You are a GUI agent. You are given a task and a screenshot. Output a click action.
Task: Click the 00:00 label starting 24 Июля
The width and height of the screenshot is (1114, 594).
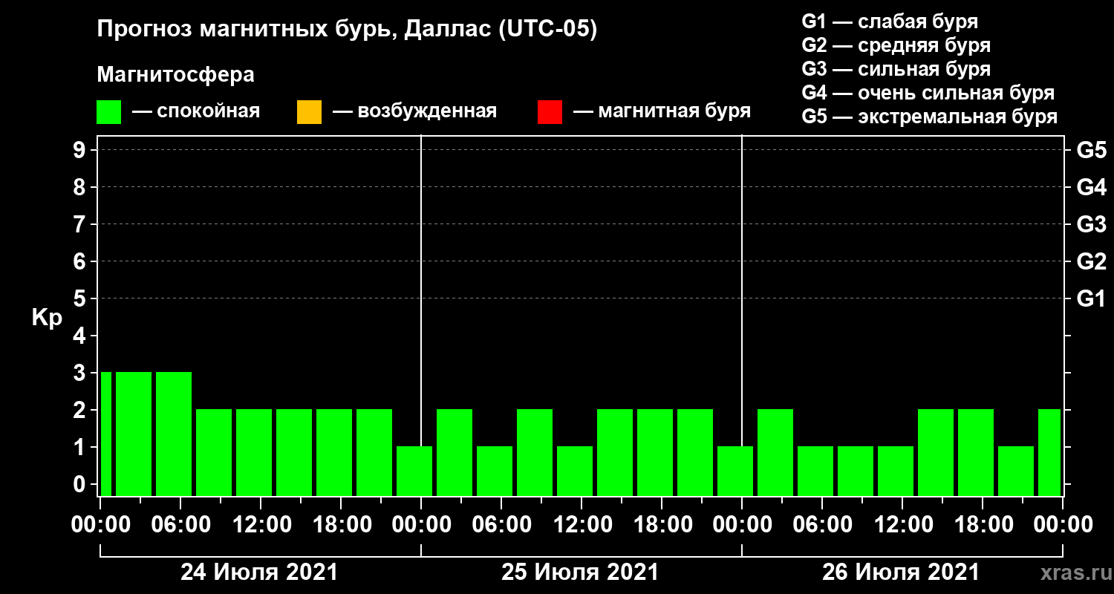(x=100, y=524)
